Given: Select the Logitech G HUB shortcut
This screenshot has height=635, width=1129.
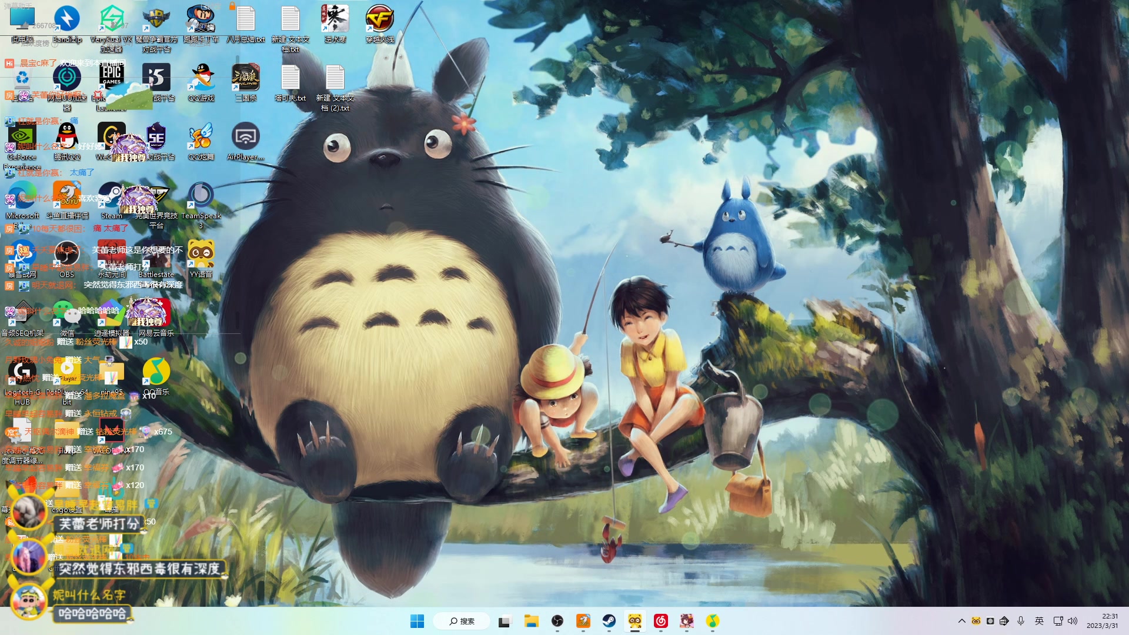Looking at the screenshot, I should coord(22,381).
